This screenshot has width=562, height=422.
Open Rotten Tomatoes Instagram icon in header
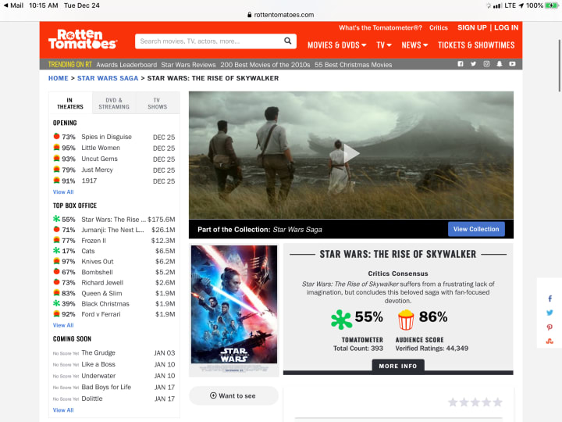point(486,64)
